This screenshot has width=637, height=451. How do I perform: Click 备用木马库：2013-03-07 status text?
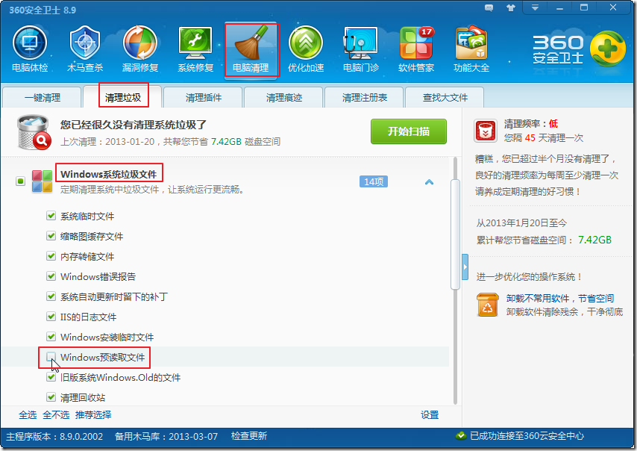tap(166, 436)
